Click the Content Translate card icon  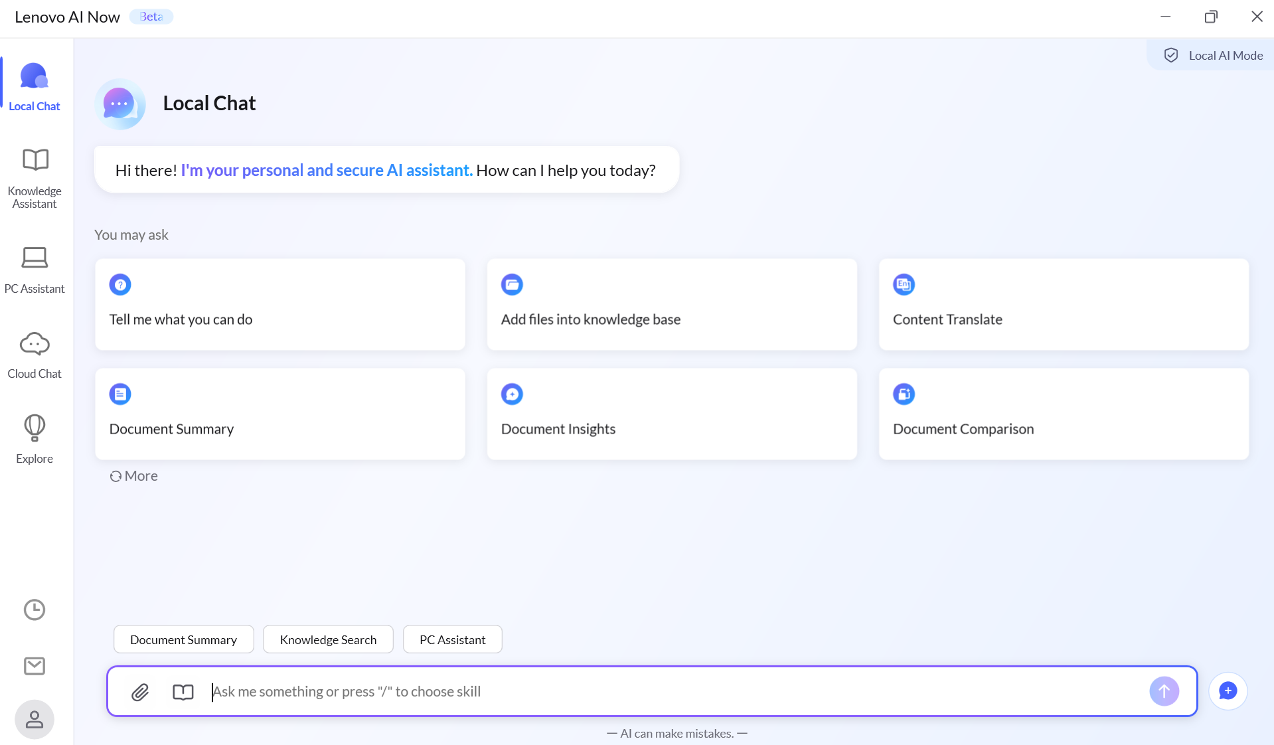(904, 285)
